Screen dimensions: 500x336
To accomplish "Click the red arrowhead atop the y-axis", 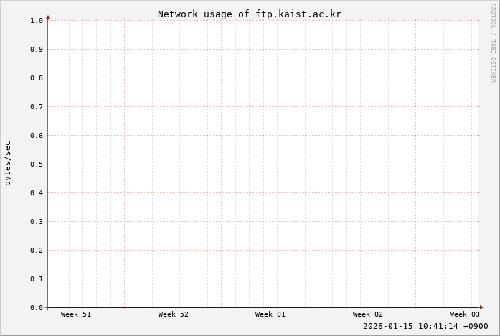I will (48, 16).
